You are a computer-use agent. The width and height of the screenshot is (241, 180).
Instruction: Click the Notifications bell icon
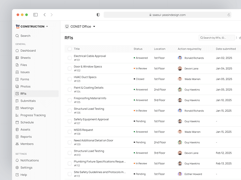(17, 160)
